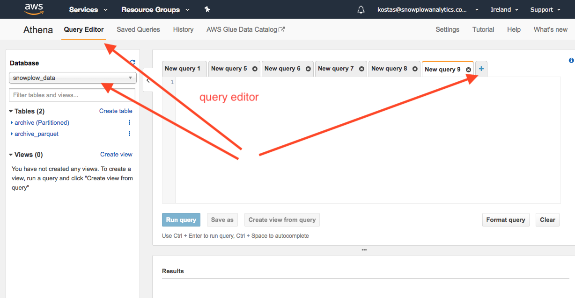Click the blue info icon at right

[x=571, y=60]
